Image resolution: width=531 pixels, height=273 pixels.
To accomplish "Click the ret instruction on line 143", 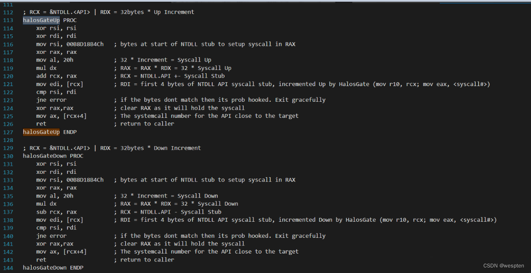I will click(x=41, y=260).
